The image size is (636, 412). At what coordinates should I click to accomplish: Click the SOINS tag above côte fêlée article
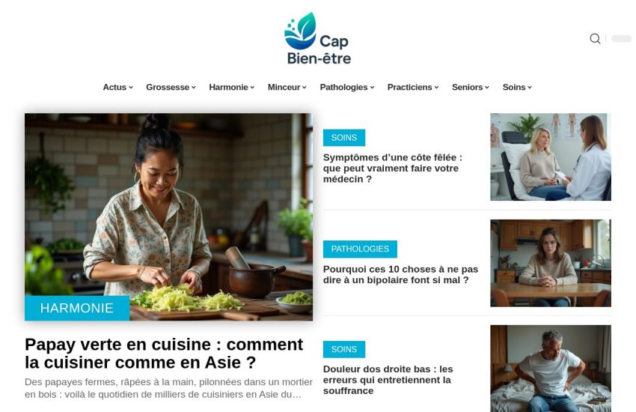(x=344, y=138)
